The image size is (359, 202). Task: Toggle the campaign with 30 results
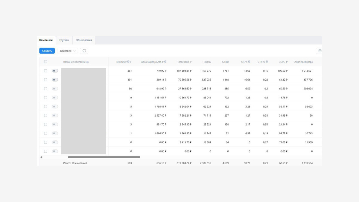point(55,89)
